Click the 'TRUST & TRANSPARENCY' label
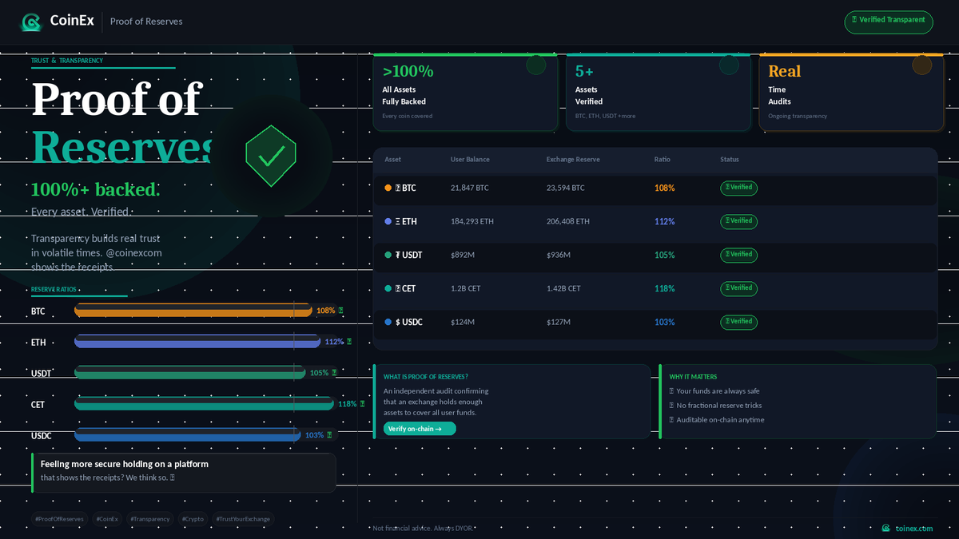This screenshot has height=539, width=959. (67, 61)
